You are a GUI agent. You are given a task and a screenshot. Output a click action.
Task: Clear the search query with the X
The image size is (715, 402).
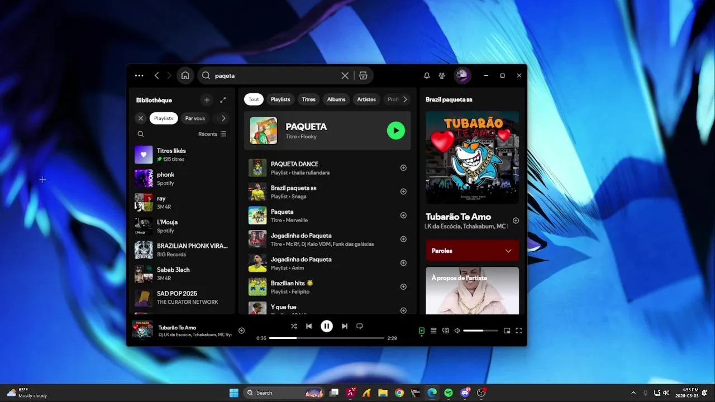pos(345,75)
